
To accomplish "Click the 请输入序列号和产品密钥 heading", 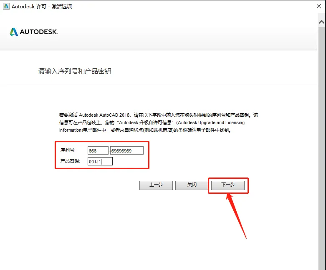I will (75, 71).
